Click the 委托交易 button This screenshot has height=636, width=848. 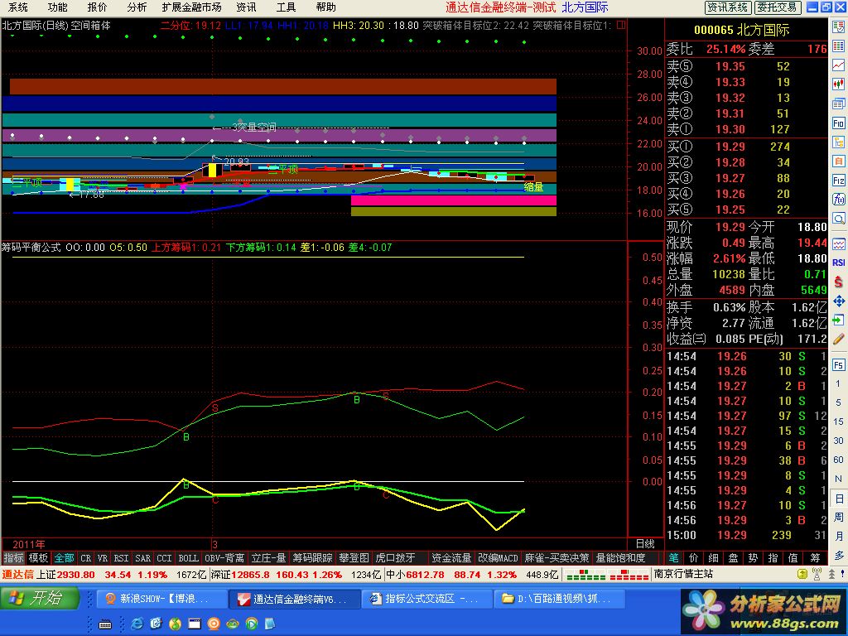(777, 7)
